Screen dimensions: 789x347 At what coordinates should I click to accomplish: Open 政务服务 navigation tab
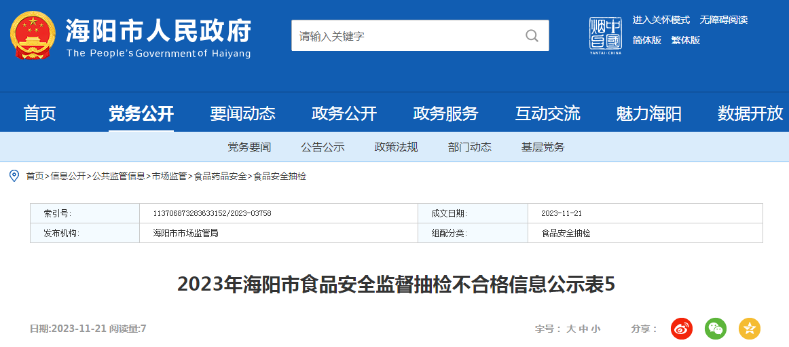click(x=446, y=113)
